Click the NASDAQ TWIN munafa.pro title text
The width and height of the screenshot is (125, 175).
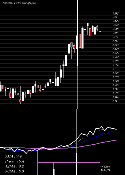(19, 3)
